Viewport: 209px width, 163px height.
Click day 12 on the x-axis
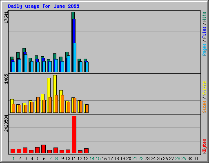[x=80, y=159]
